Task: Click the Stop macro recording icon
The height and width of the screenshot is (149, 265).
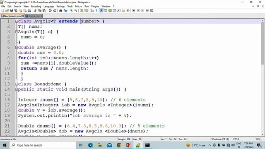Action: [x=138, y=10]
